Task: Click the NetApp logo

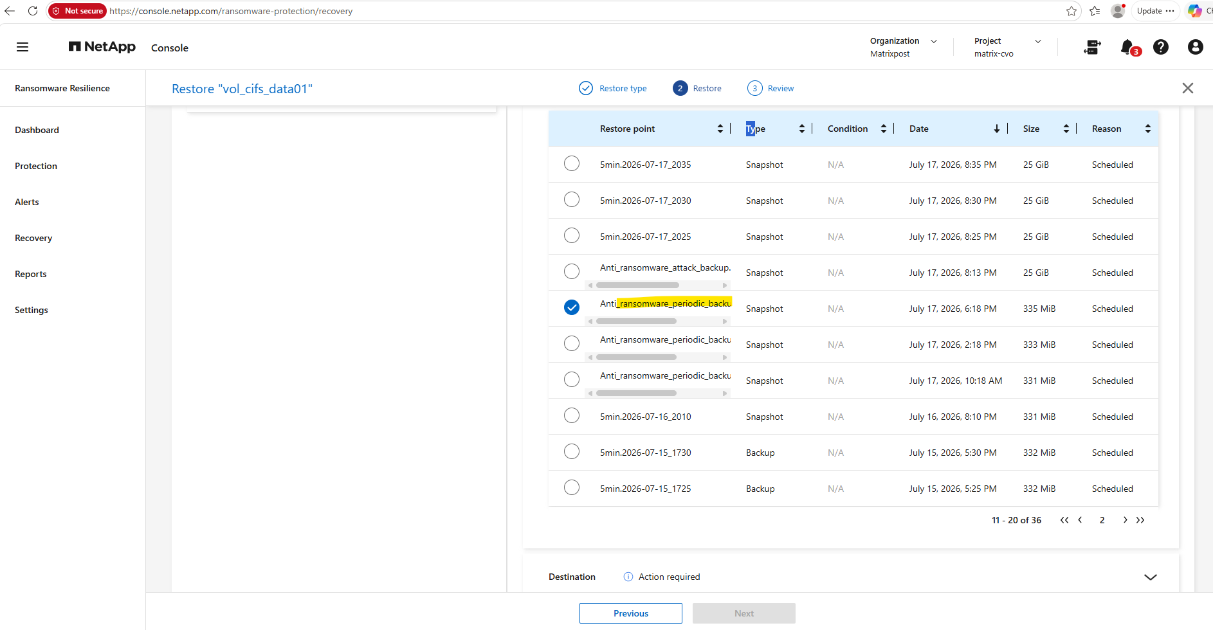Action: tap(102, 47)
